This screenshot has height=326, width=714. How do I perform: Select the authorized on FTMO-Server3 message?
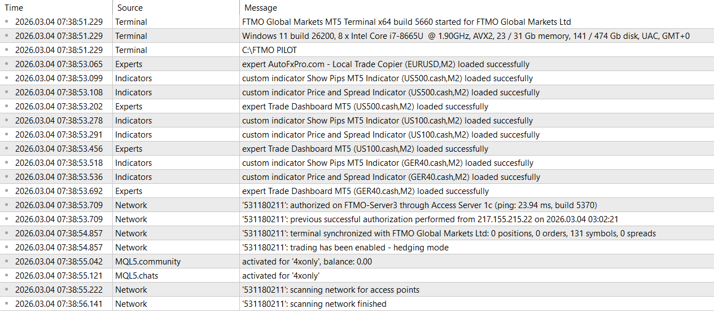[x=419, y=205]
